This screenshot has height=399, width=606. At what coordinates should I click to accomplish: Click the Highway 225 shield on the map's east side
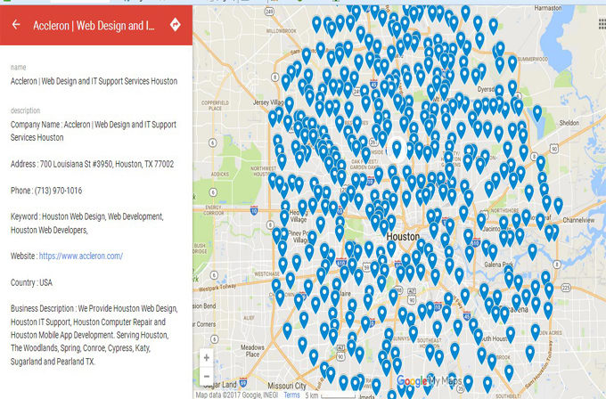[x=565, y=287]
